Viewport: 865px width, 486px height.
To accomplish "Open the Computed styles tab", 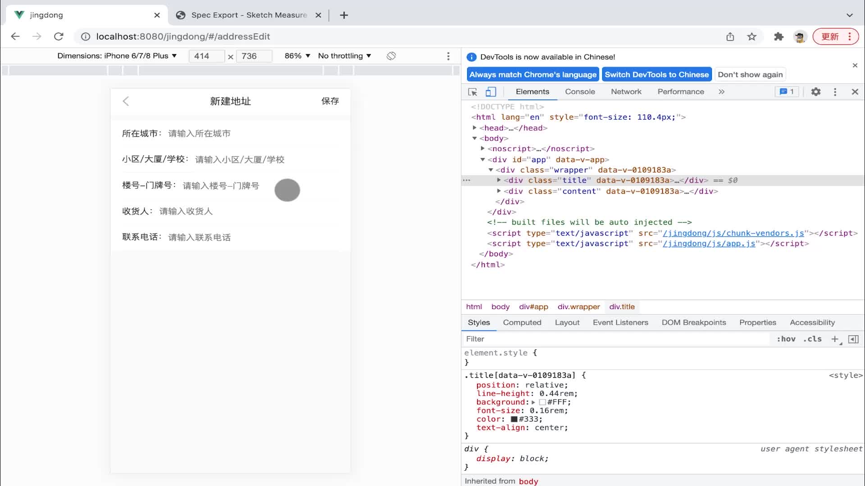I will click(522, 322).
